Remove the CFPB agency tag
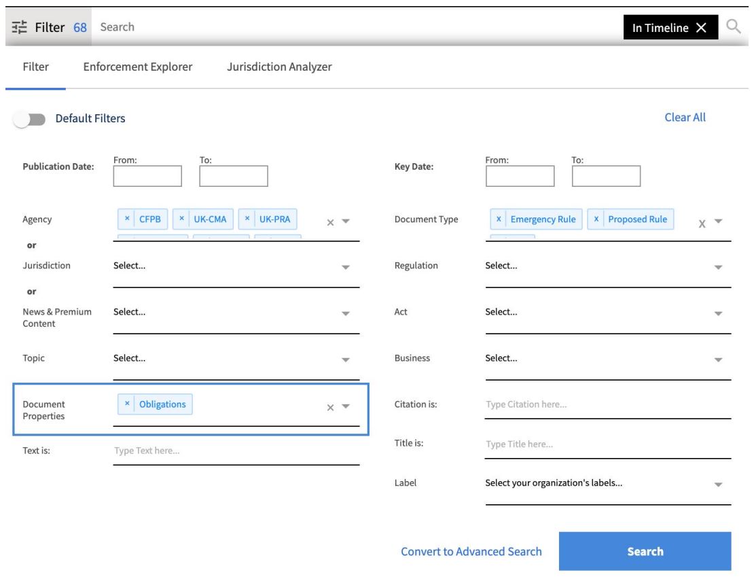This screenshot has height=581, width=754. [127, 219]
